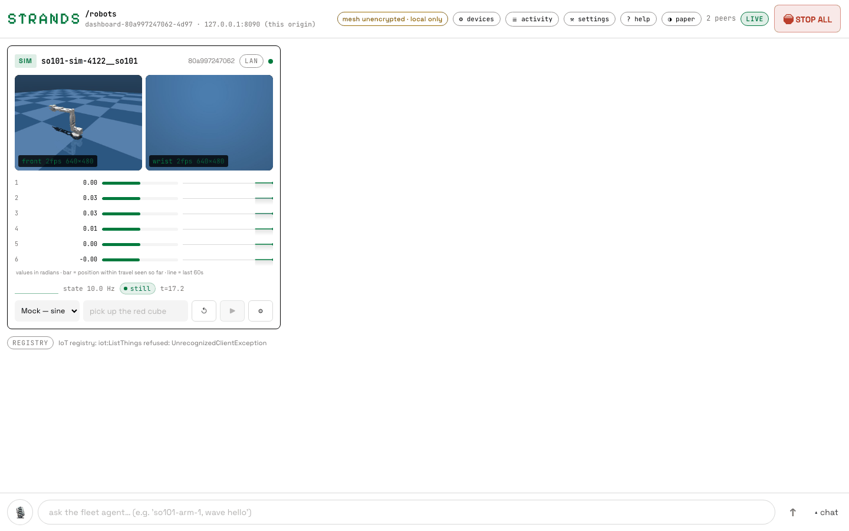Open the robot card gear options
This screenshot has width=849, height=531.
(261, 311)
